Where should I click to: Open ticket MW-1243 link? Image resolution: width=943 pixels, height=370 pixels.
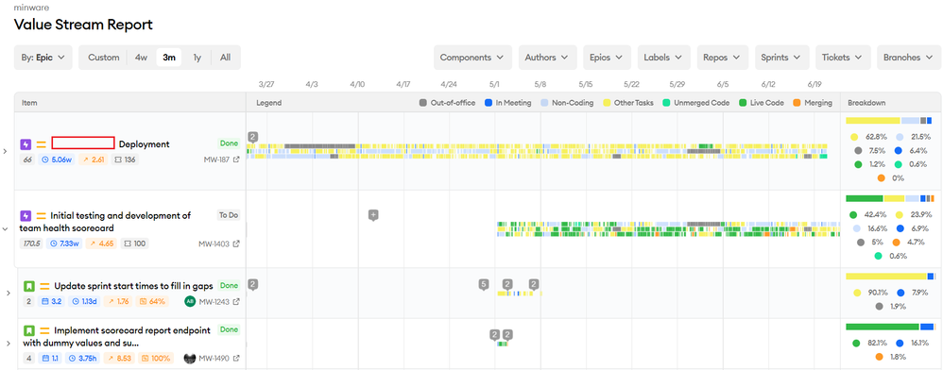click(x=214, y=301)
